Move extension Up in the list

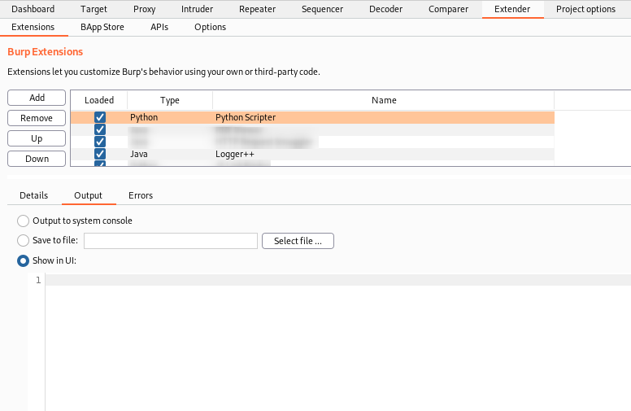click(x=37, y=138)
